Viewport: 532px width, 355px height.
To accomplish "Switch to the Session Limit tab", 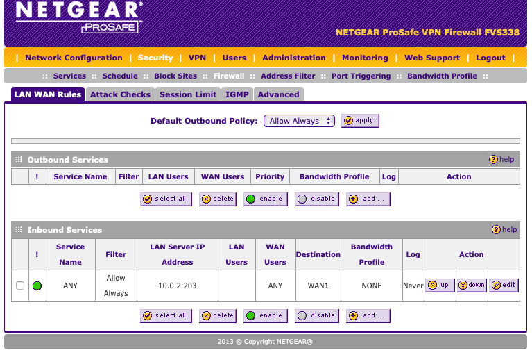I will (188, 94).
